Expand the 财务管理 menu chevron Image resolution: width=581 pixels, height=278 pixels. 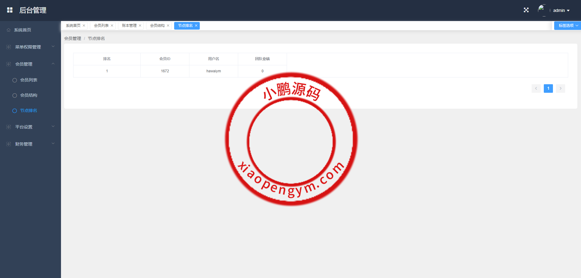click(x=53, y=144)
